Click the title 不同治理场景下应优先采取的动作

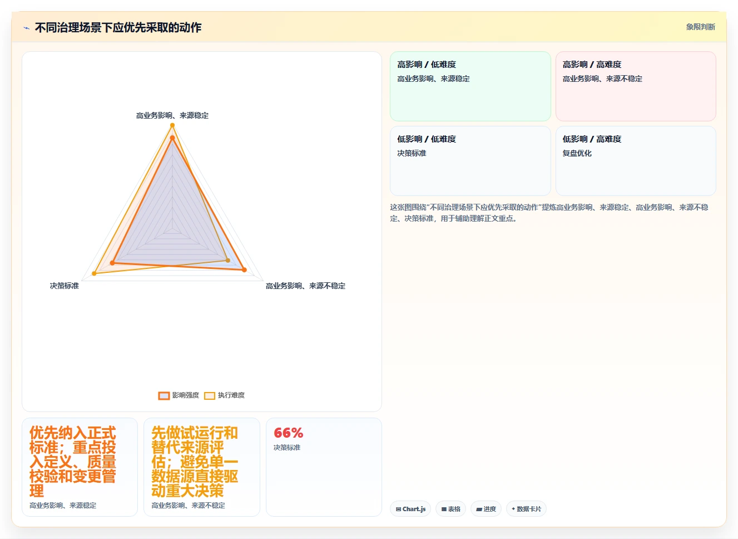click(x=118, y=27)
